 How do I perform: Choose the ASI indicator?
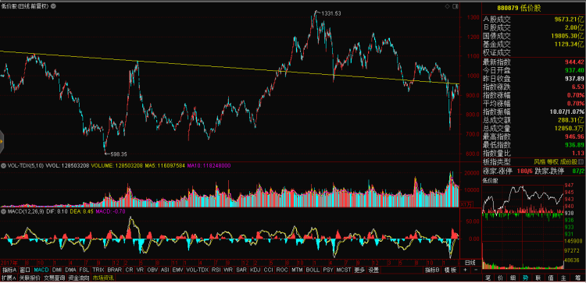(x=165, y=270)
